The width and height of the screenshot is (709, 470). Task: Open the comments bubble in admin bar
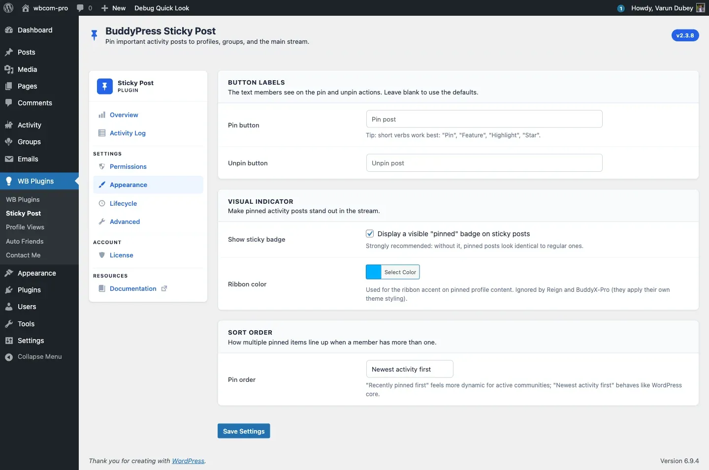tap(80, 8)
